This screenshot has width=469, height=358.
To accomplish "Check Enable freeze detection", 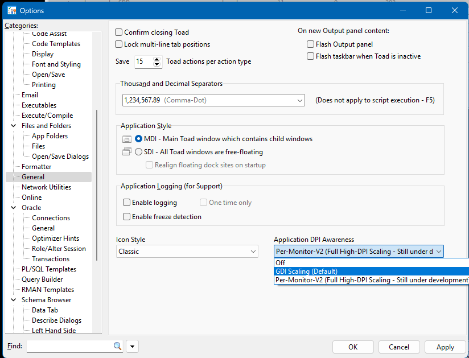I will coord(126,216).
